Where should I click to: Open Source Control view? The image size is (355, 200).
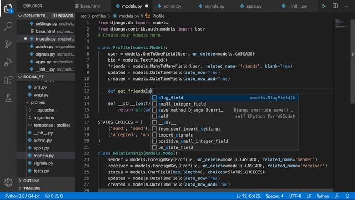coord(8,44)
